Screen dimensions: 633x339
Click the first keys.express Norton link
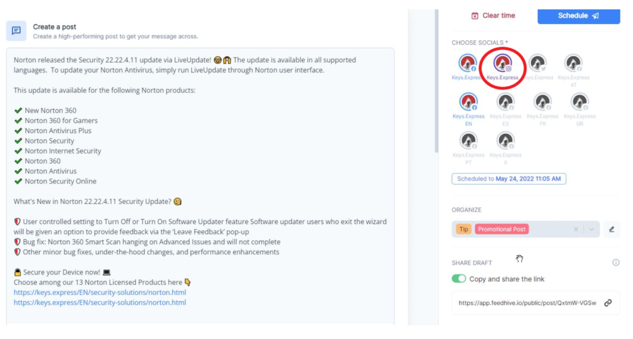click(x=100, y=292)
